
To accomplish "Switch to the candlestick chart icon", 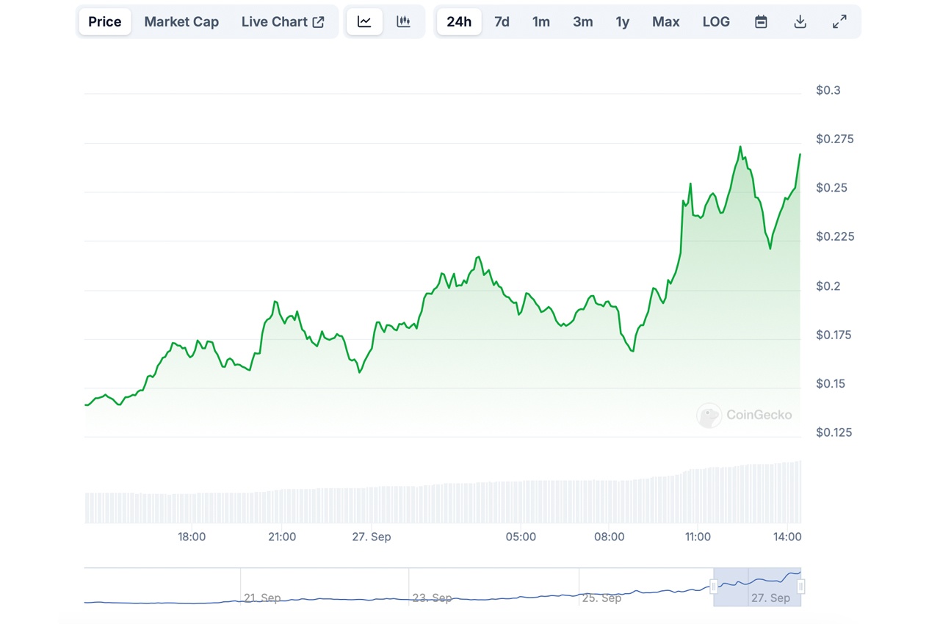I will (404, 21).
